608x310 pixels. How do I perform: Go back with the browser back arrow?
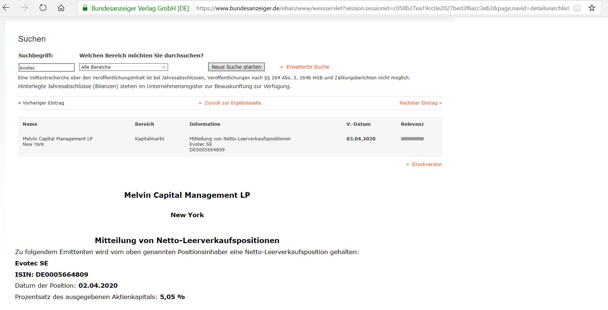point(6,8)
